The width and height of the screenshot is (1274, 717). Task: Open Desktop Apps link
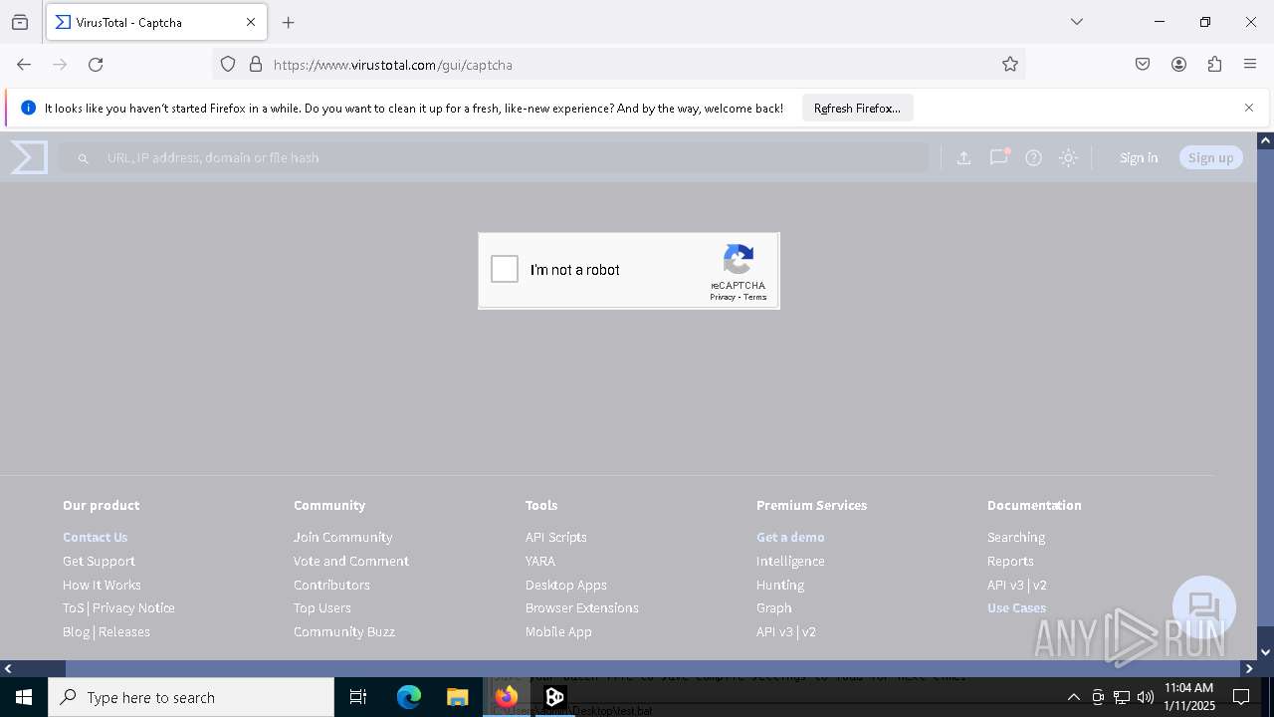tap(565, 585)
